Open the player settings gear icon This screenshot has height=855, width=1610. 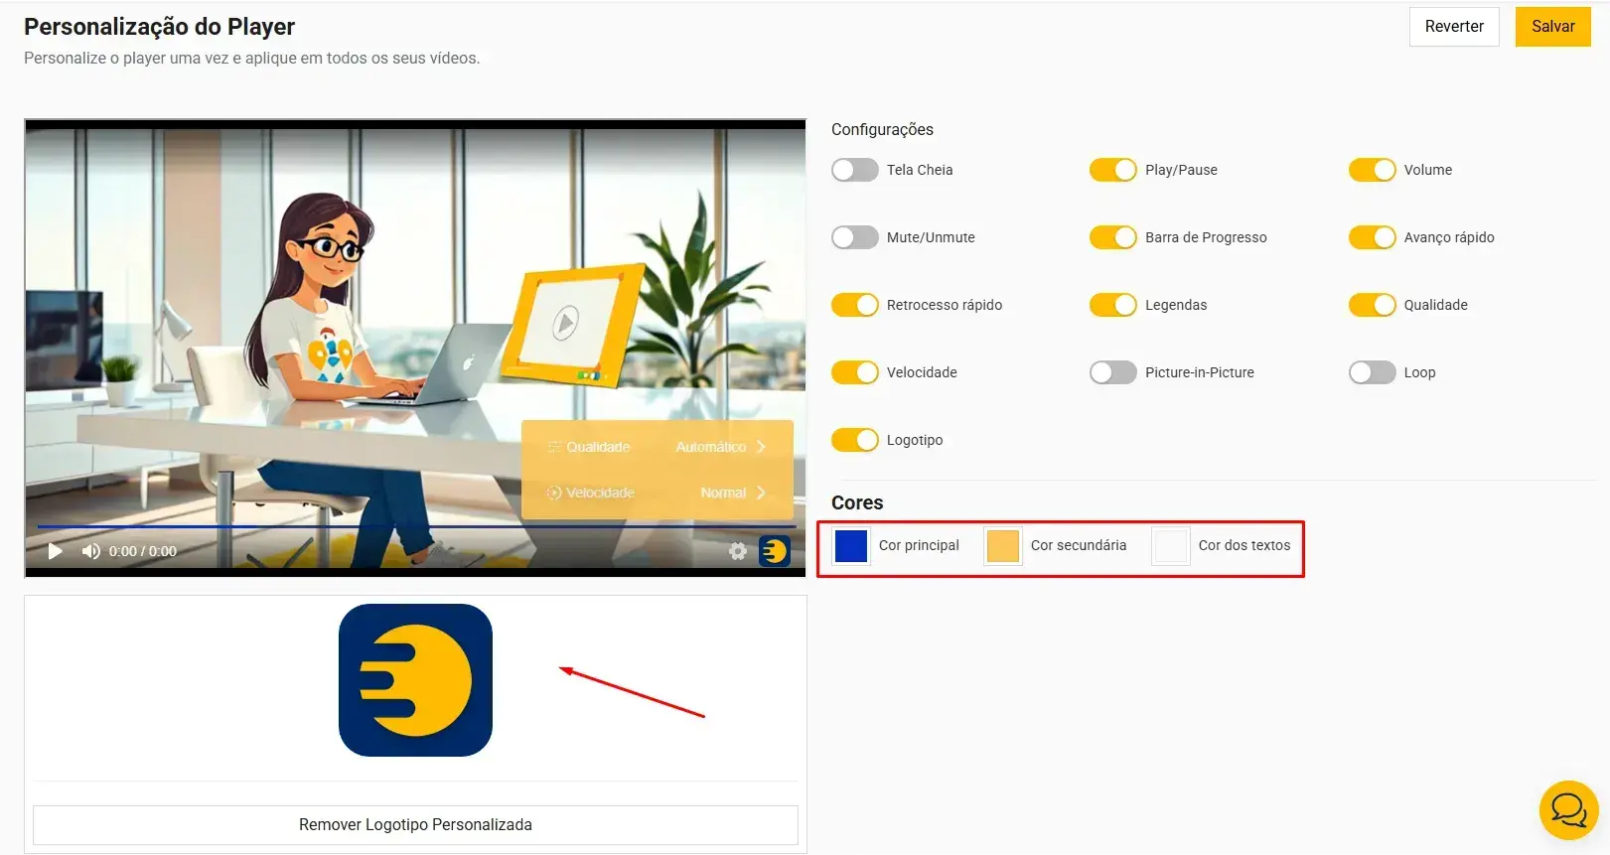point(737,551)
